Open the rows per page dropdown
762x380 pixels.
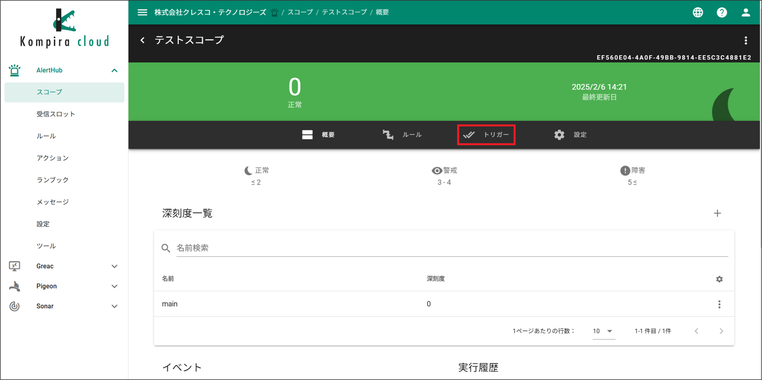tap(603, 331)
